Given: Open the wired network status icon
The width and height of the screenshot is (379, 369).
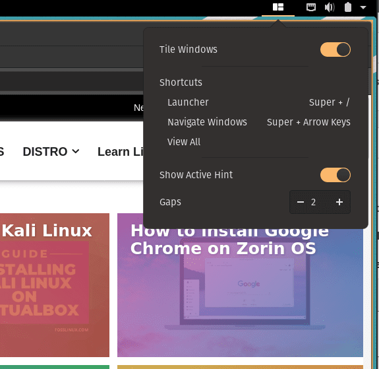Looking at the screenshot, I should coord(311,7).
